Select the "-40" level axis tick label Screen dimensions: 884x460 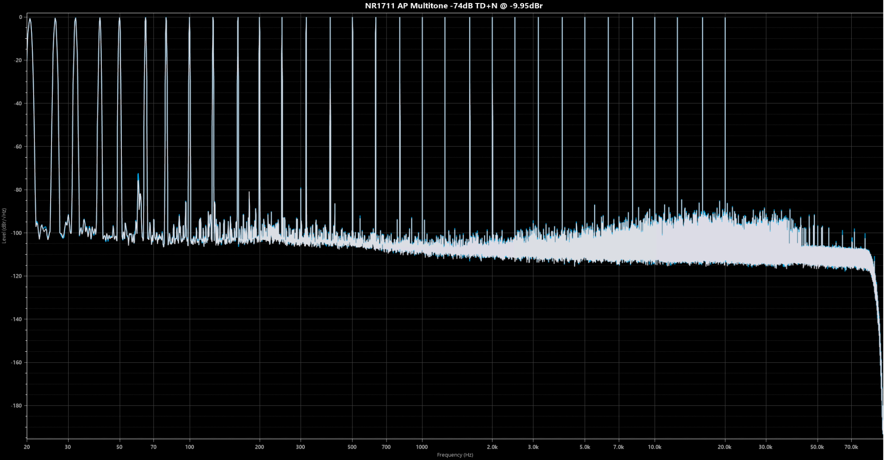click(x=18, y=103)
